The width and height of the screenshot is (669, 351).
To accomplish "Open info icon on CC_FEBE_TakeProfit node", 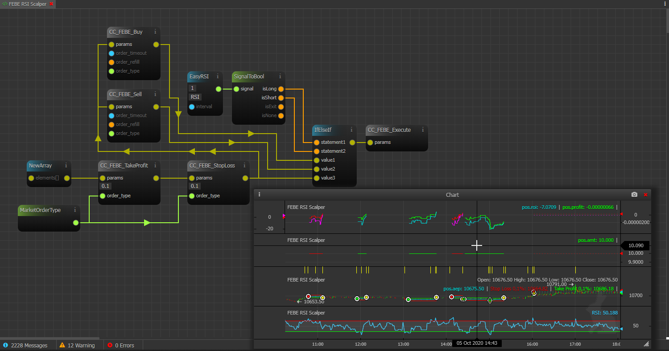I will coord(155,165).
